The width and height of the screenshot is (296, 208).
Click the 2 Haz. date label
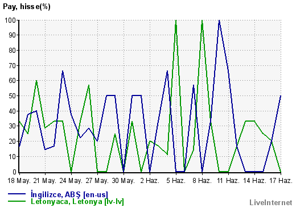[150, 181]
